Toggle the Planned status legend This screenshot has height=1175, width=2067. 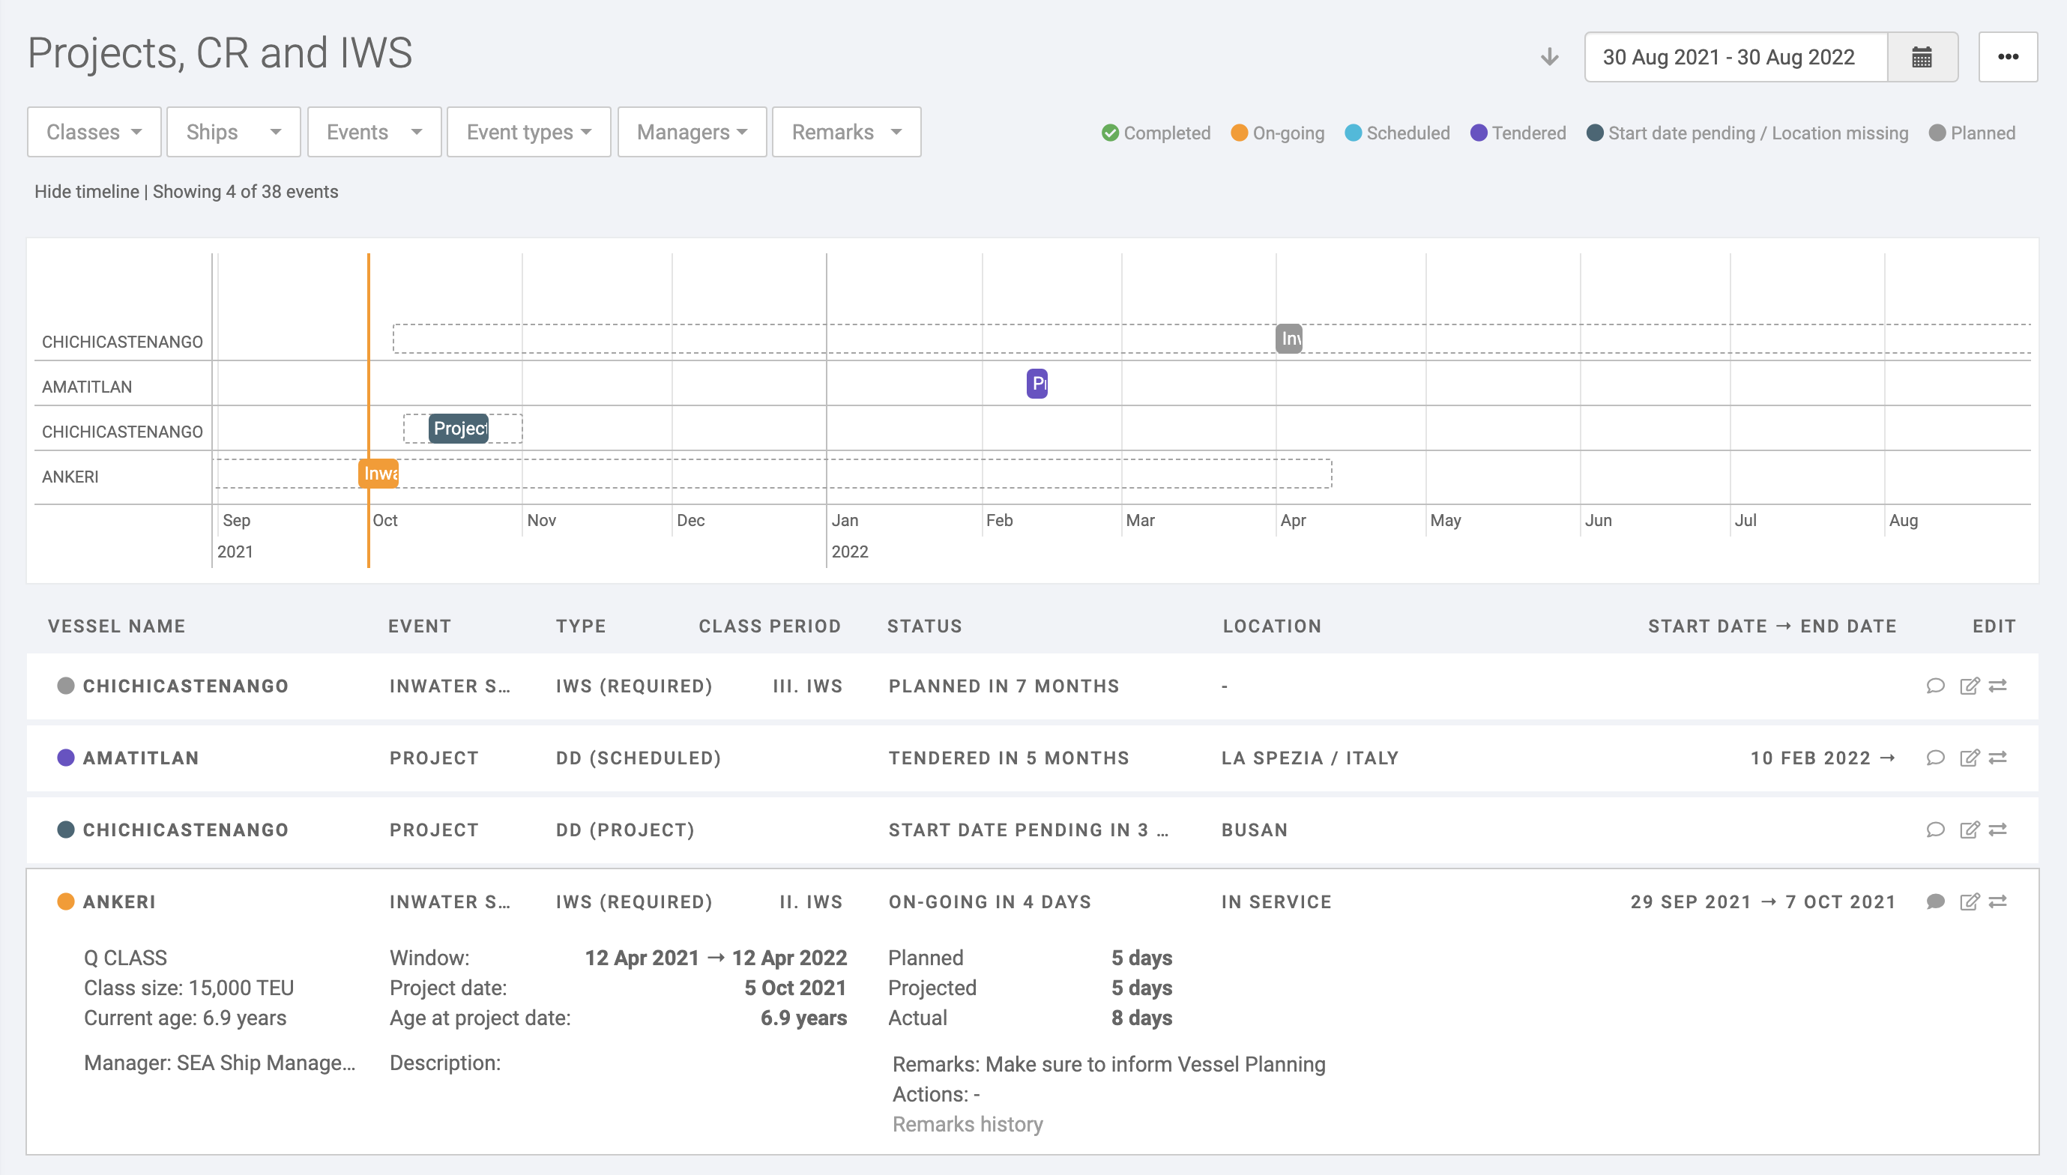(1972, 133)
